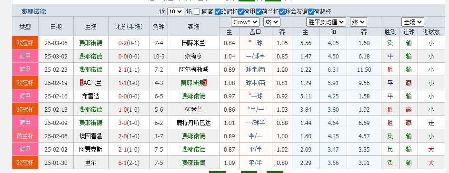Screen dimensions: 449x173
Task: Open 奈梅亨 team link
Action: (194, 57)
